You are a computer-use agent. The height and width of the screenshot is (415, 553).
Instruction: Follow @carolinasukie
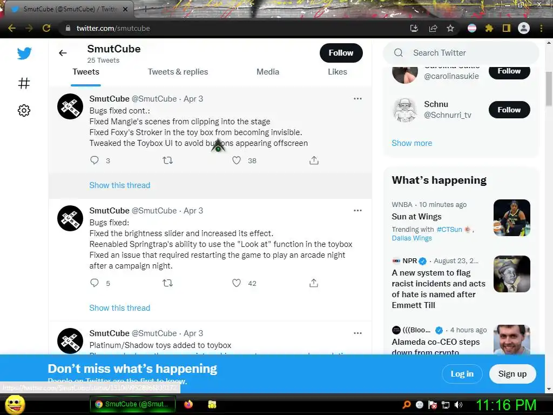(x=509, y=71)
